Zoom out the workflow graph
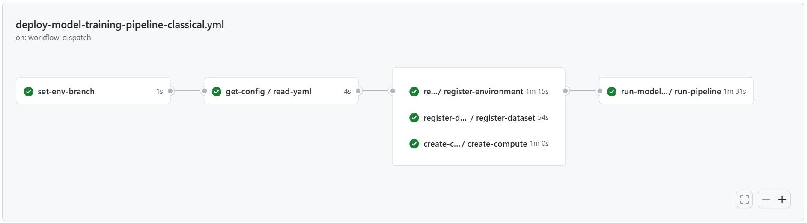 click(x=766, y=200)
